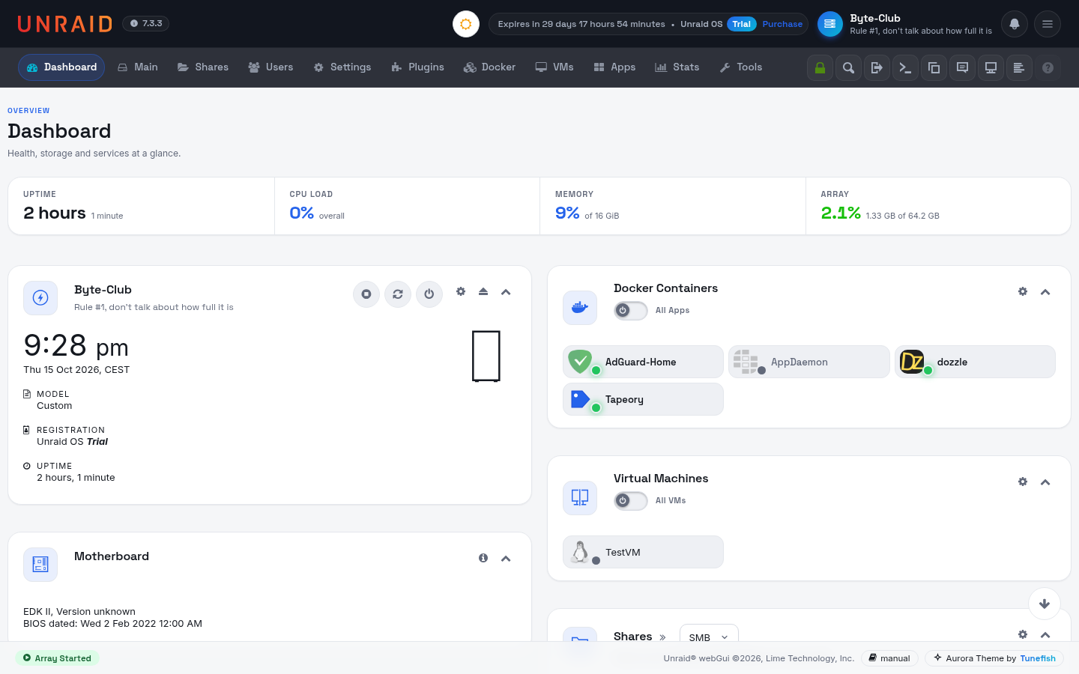This screenshot has width=1079, height=674.
Task: Collapse the Shares card
Action: click(x=1045, y=635)
